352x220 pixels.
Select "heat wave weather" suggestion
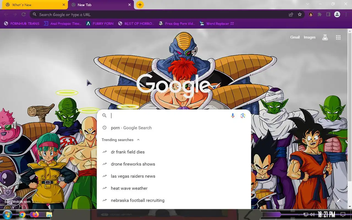(x=174, y=188)
